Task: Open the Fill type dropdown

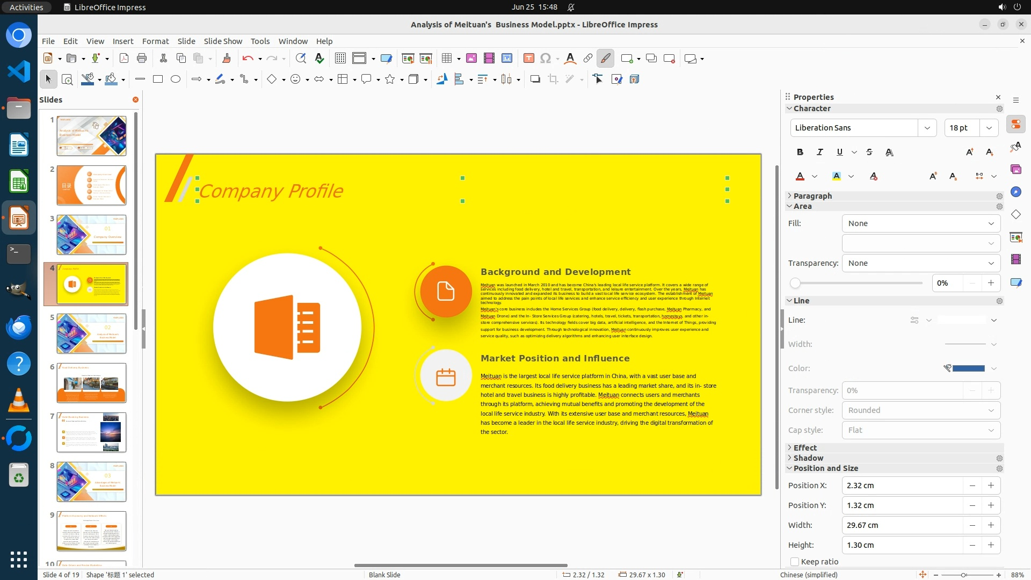Action: click(921, 223)
